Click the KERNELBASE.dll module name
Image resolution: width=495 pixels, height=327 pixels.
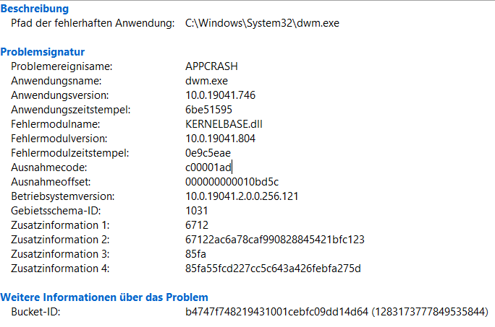[224, 124]
